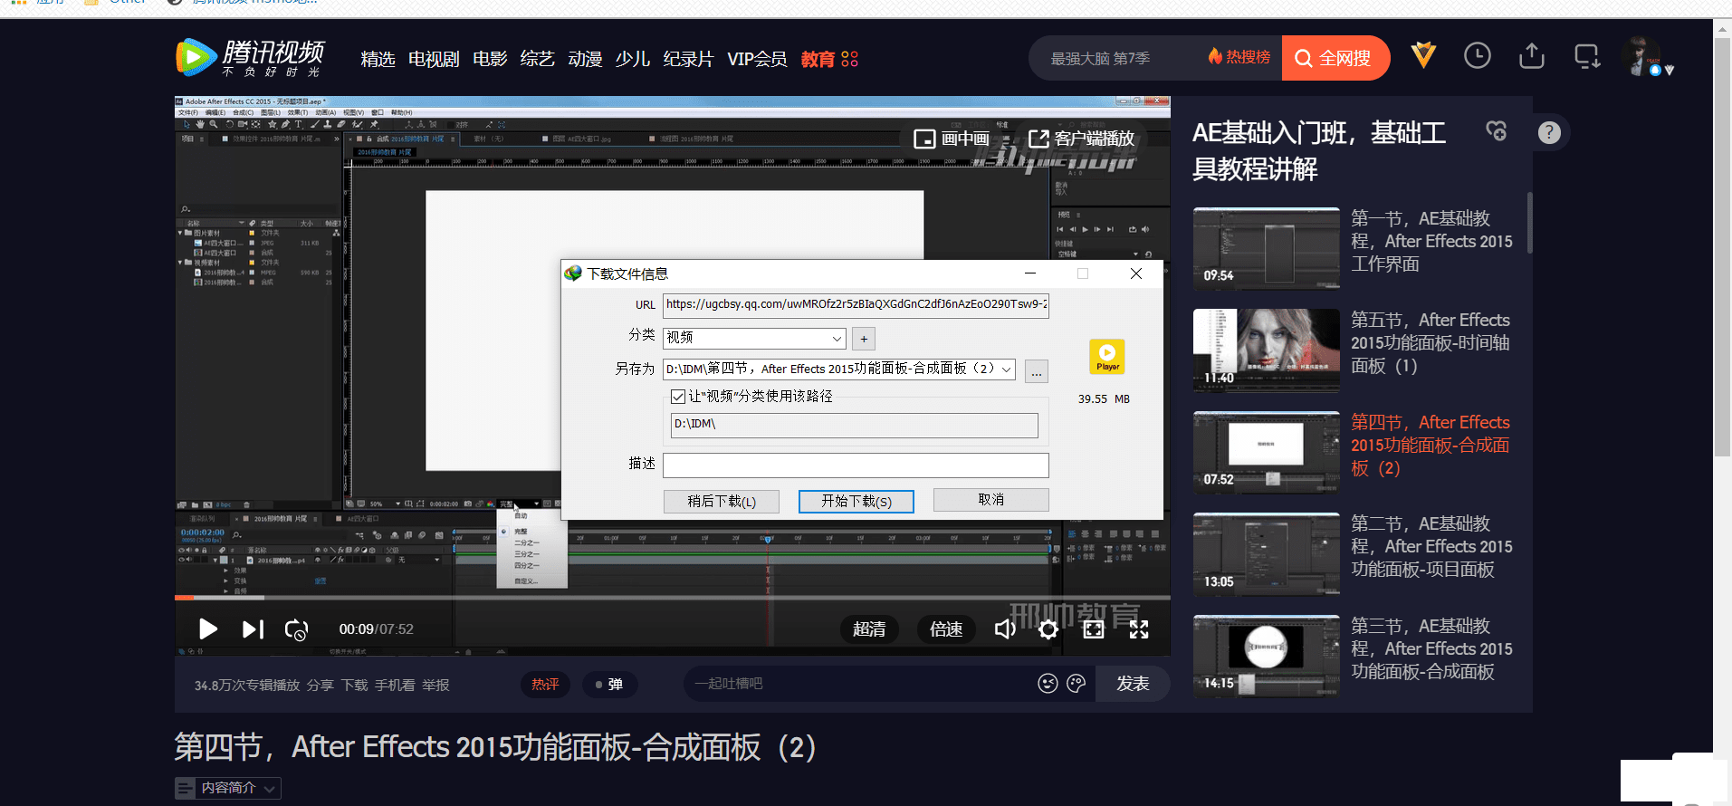Click the upload arrow icon
1732x806 pixels.
(x=1532, y=56)
